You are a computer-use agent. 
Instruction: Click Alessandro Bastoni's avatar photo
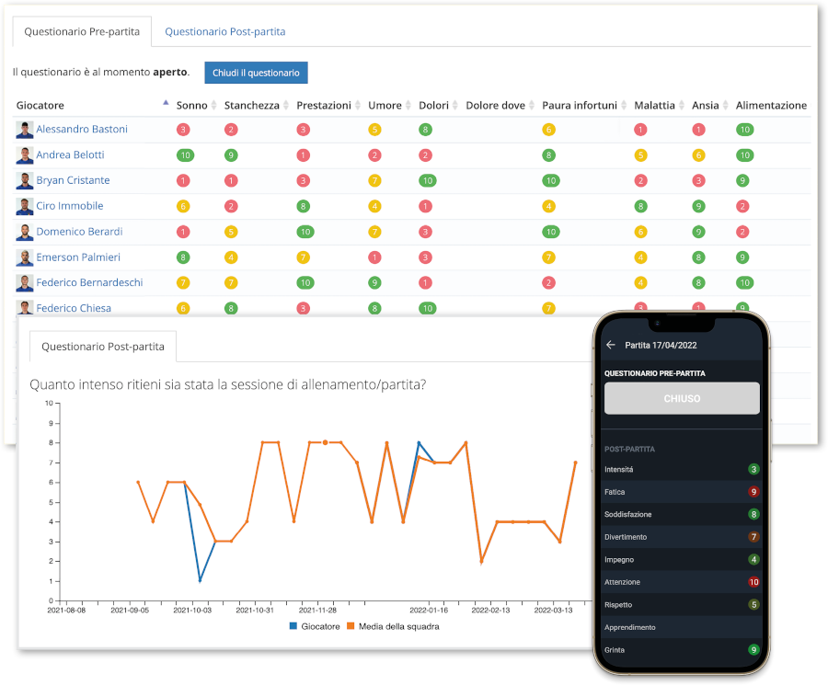24,130
